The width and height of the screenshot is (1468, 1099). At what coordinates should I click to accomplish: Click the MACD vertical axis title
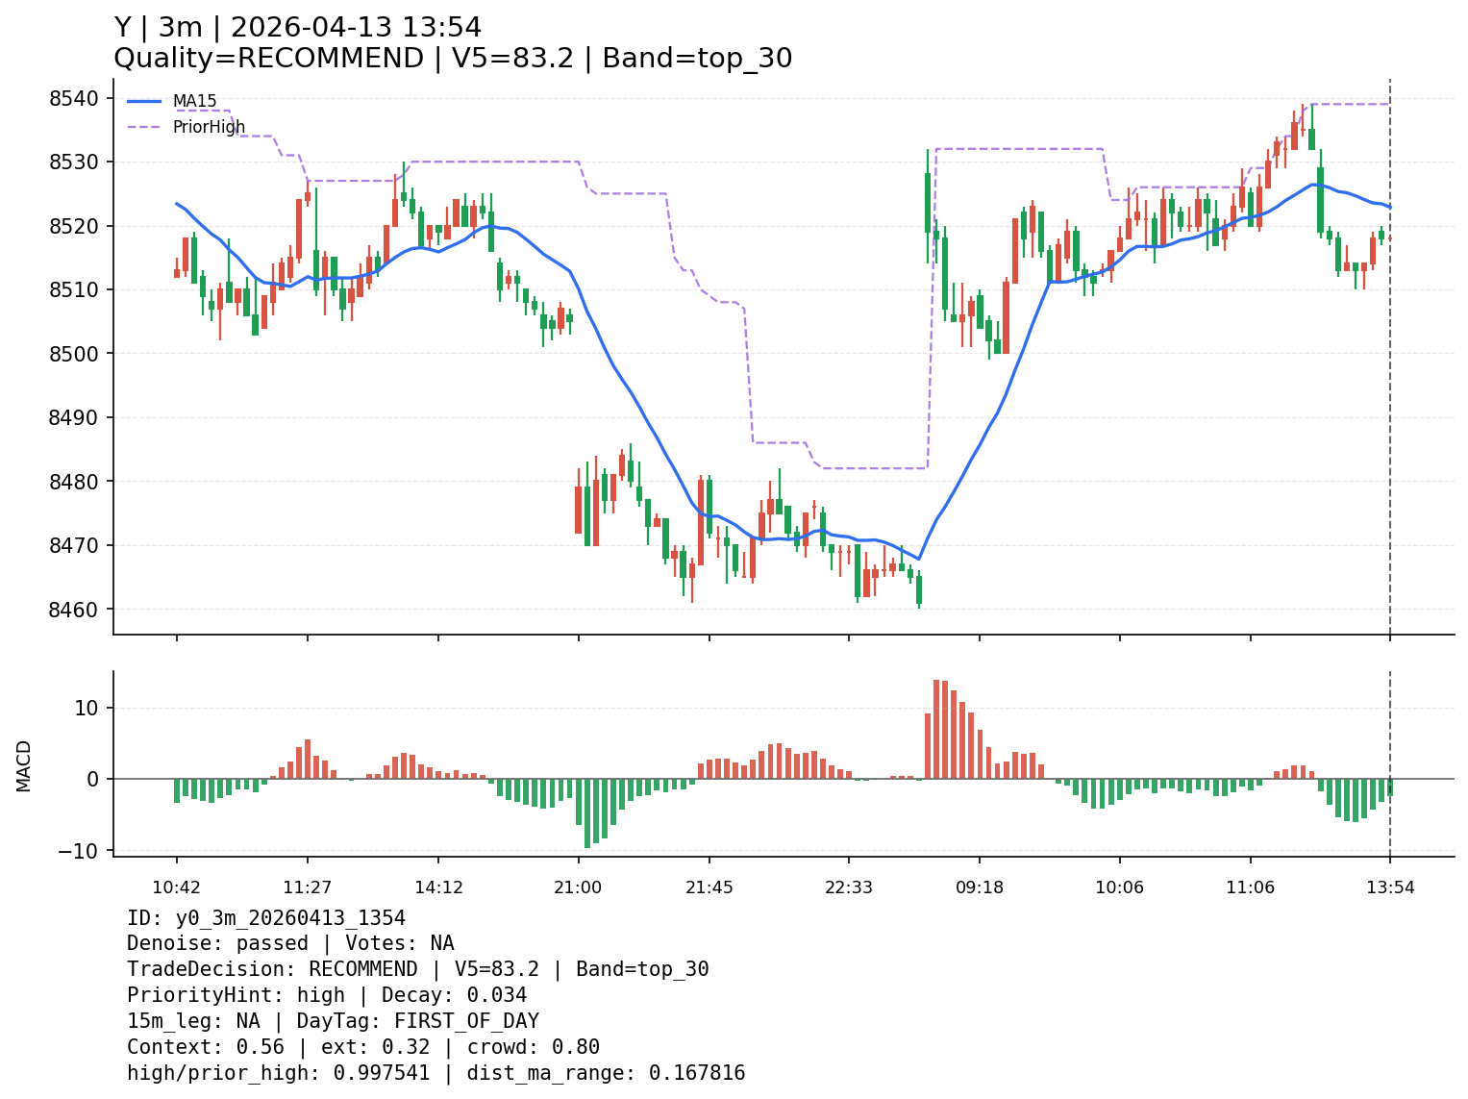(24, 765)
